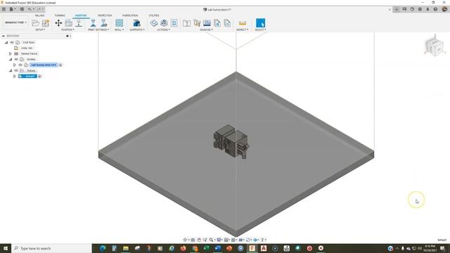Open the Tool Library icon in Manage
This screenshot has width=450, height=253.
click(x=197, y=23)
